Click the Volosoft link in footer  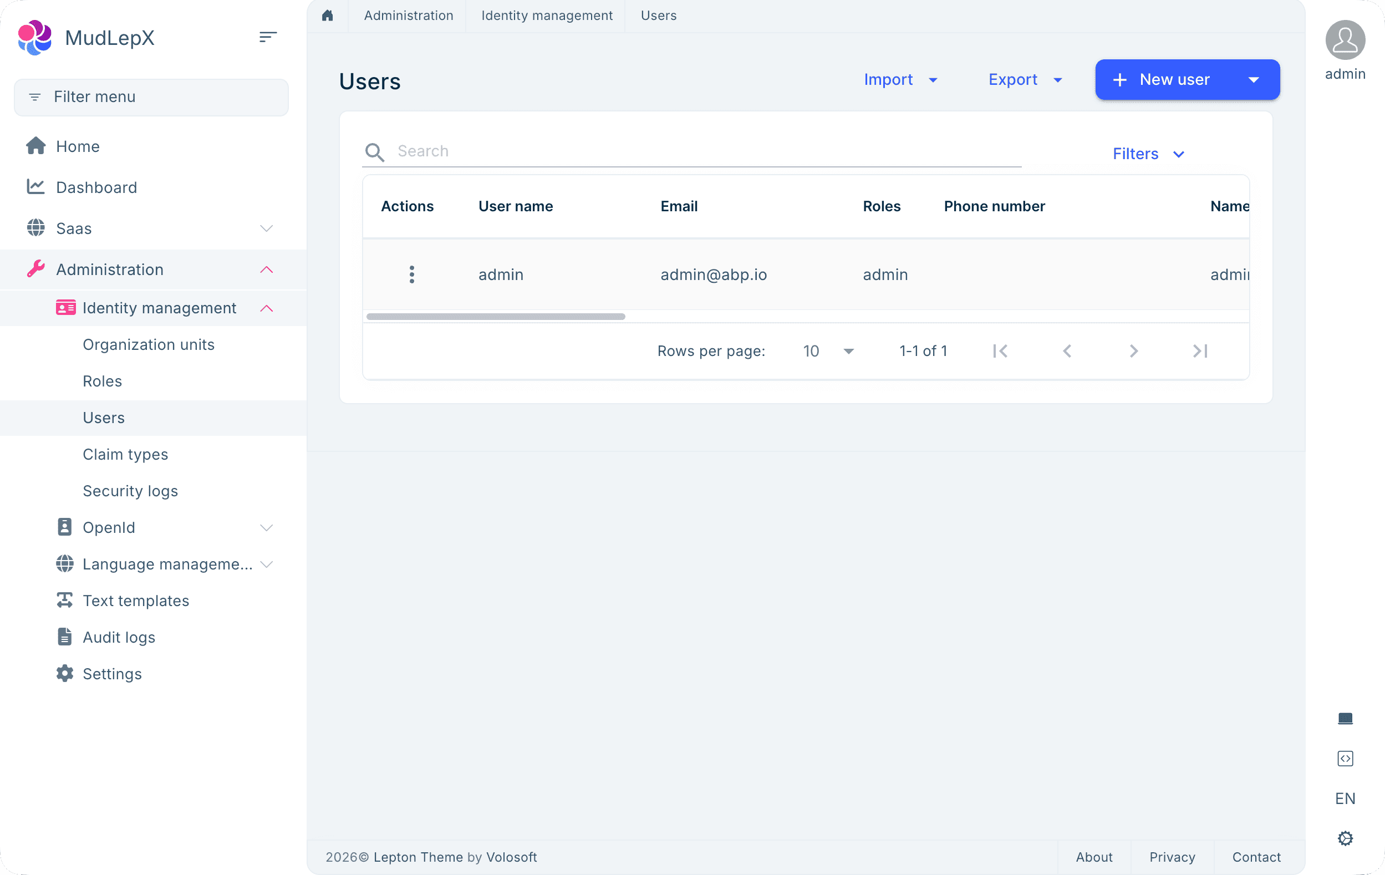click(511, 857)
